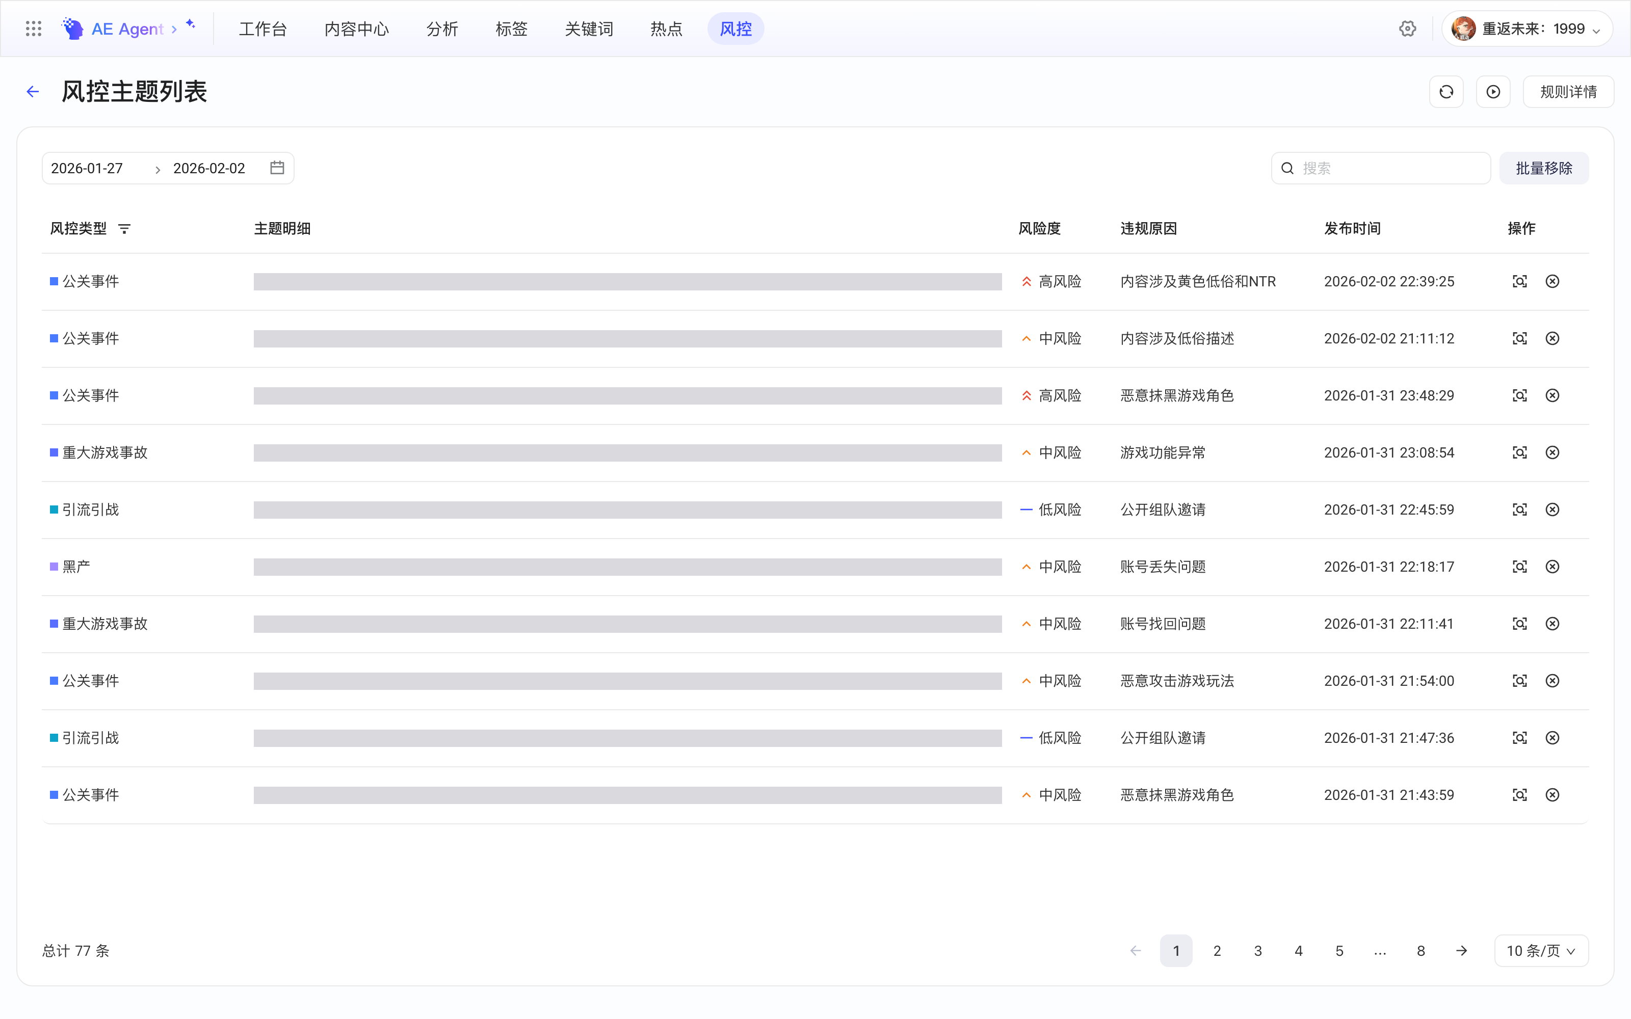Go to page 2
Viewport: 1631px width, 1019px height.
(1217, 951)
